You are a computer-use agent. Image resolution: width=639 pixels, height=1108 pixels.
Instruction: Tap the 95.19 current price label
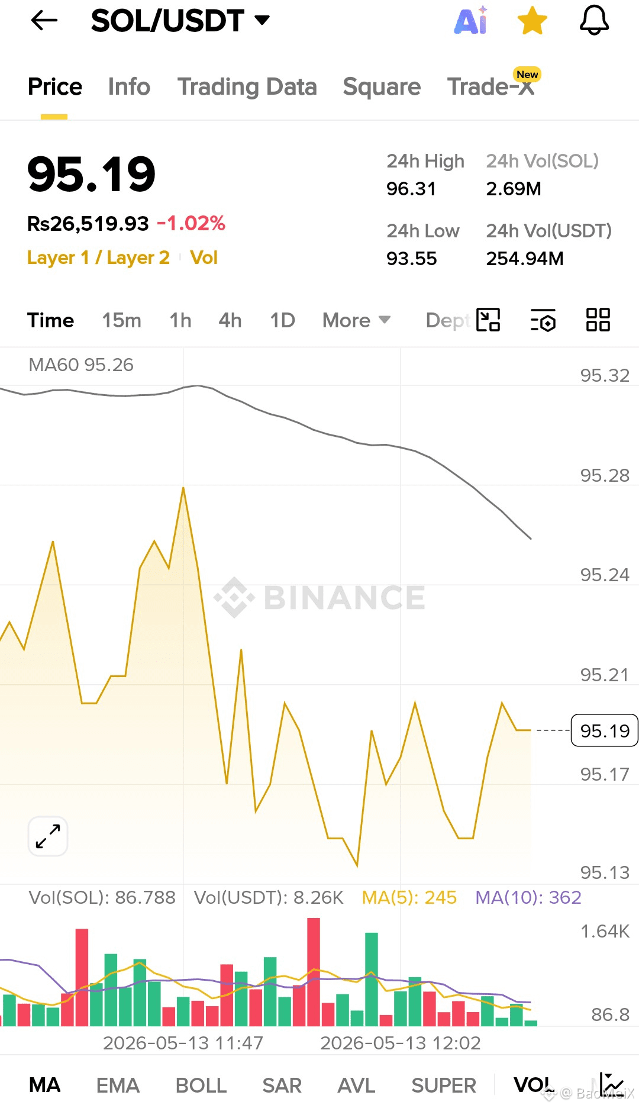coord(605,730)
